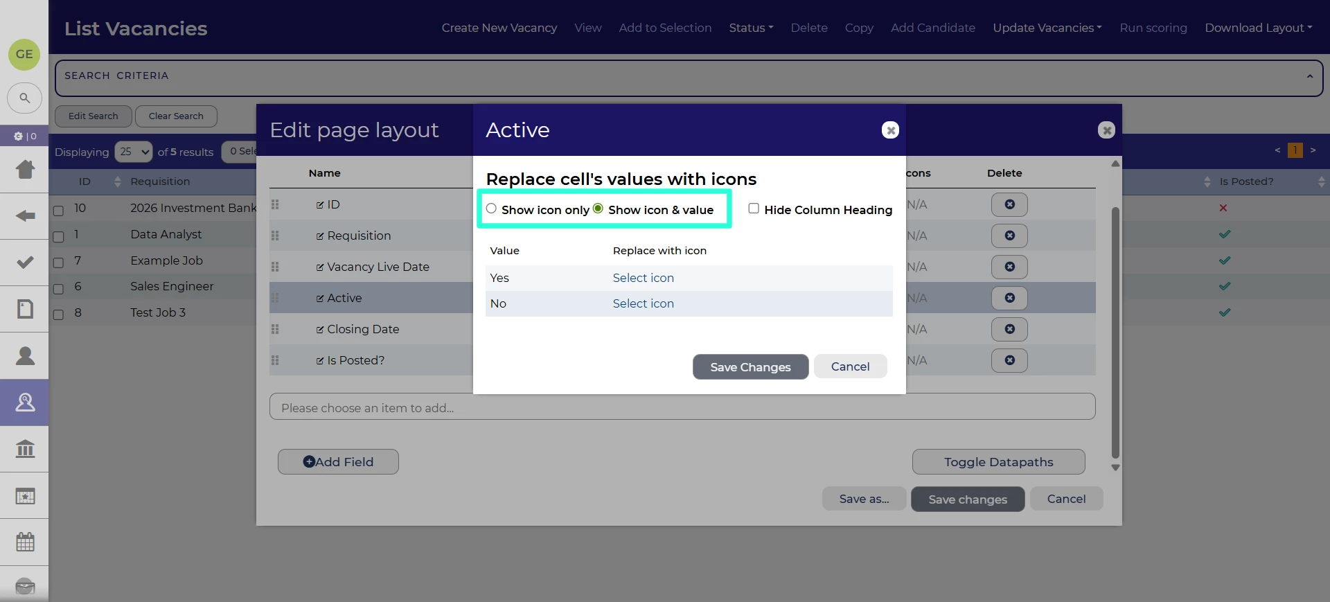Screen dimensions: 1330x602
Task: Check the row for 2026 Investment Bank vacancy
Action: tap(58, 211)
